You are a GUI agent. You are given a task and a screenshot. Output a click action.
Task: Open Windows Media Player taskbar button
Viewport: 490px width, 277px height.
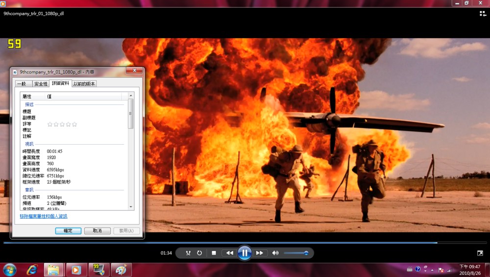pyautogui.click(x=76, y=270)
